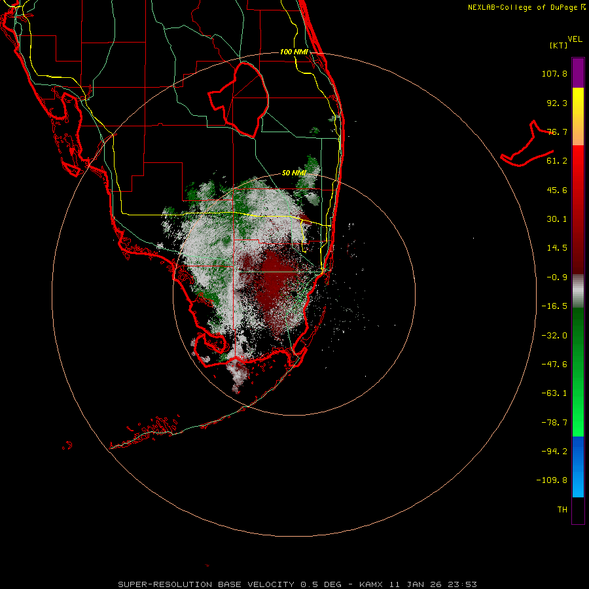Select the 30.1 legend value

(x=557, y=219)
